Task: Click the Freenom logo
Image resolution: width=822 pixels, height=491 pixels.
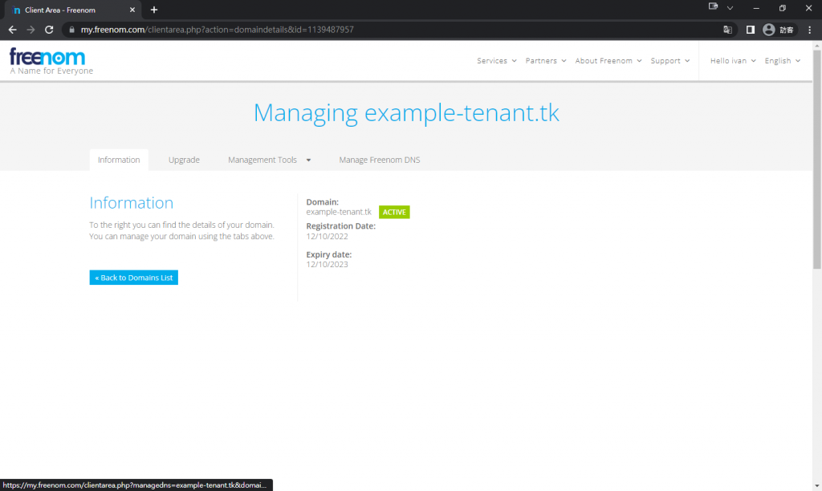Action: (47, 57)
